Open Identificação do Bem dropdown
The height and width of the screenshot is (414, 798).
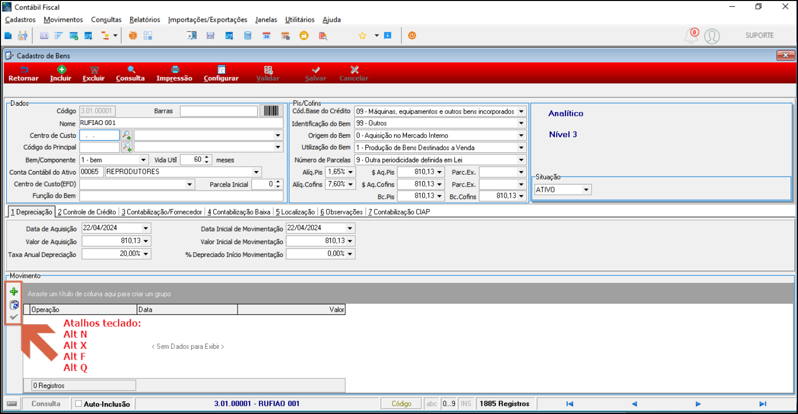[x=521, y=123]
